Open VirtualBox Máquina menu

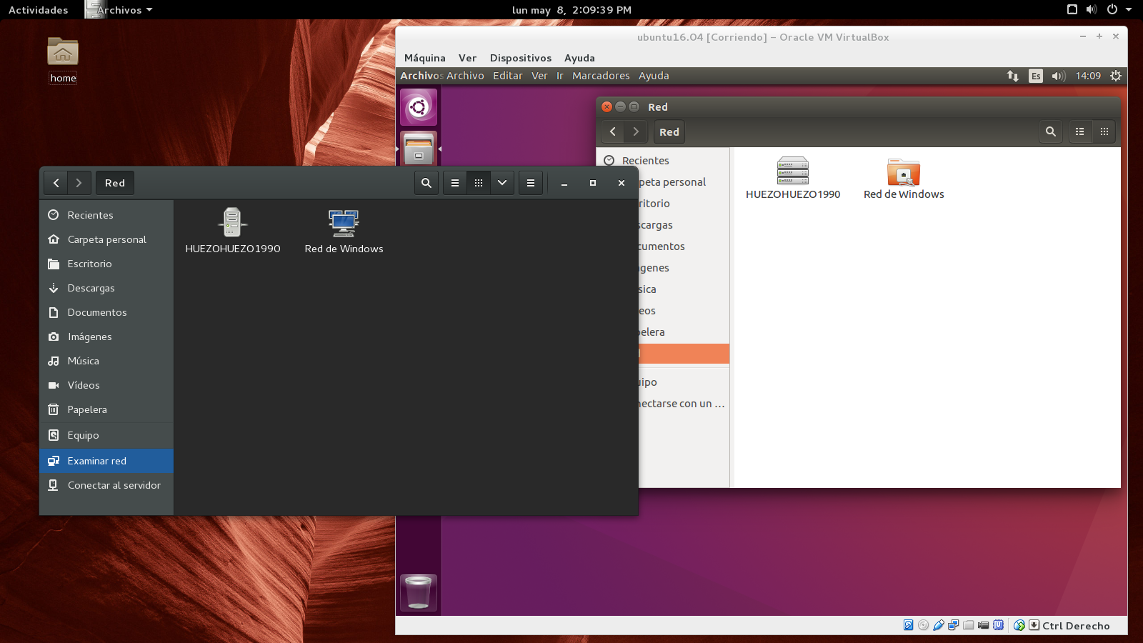pyautogui.click(x=425, y=58)
